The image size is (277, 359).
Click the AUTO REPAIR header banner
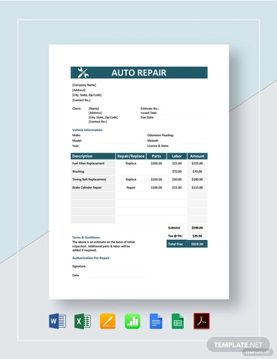(139, 72)
